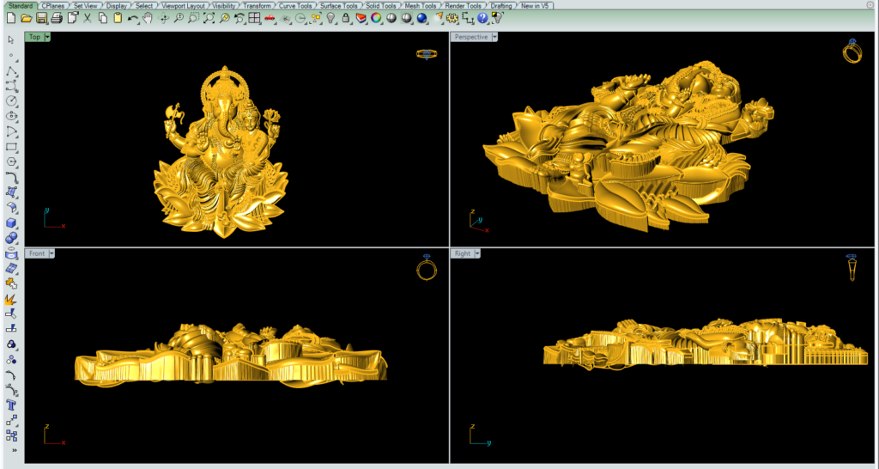Click the Right viewport title label
The image size is (879, 469).
tap(463, 253)
